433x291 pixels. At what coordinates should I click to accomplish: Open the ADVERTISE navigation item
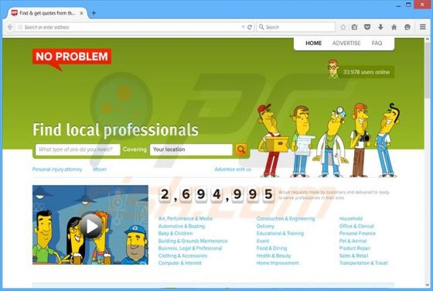point(346,43)
